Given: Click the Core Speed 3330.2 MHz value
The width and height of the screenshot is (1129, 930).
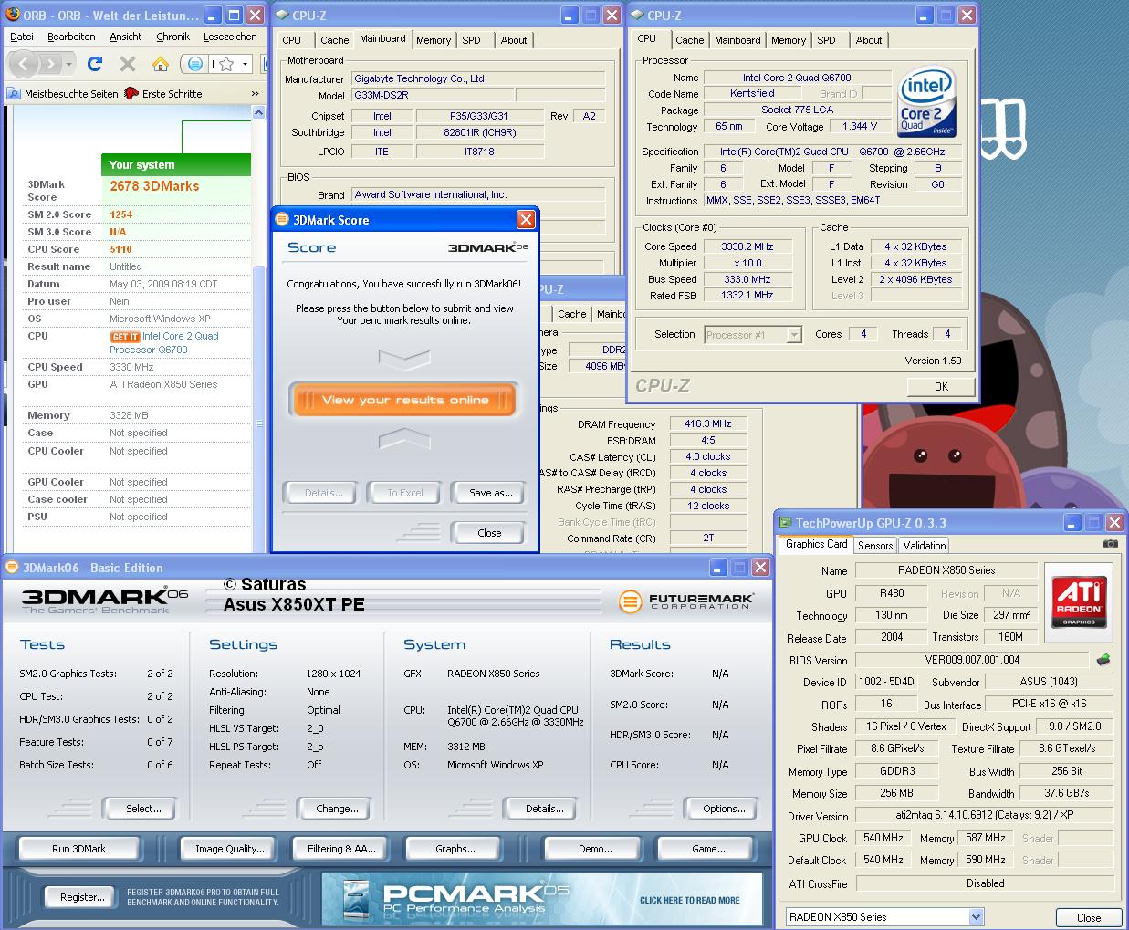Looking at the screenshot, I should click(x=747, y=246).
